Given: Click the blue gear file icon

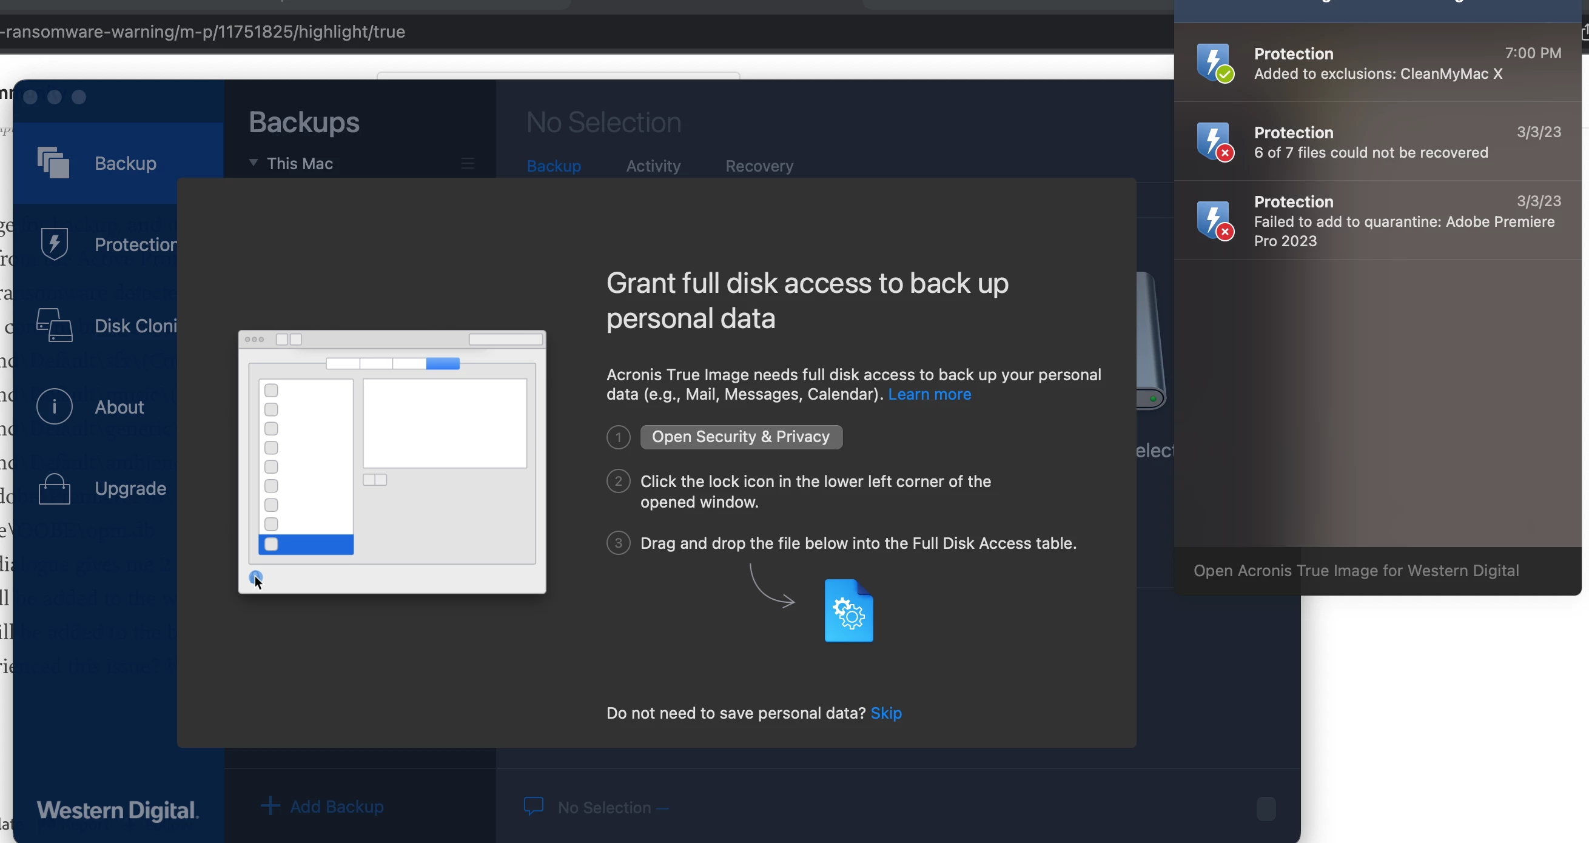Looking at the screenshot, I should coord(848,611).
